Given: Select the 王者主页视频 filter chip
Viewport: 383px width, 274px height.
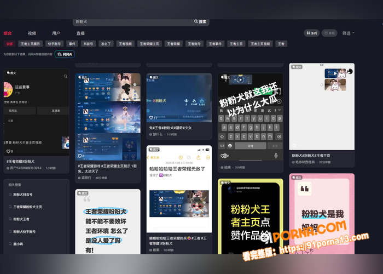Looking at the screenshot, I should (260, 44).
